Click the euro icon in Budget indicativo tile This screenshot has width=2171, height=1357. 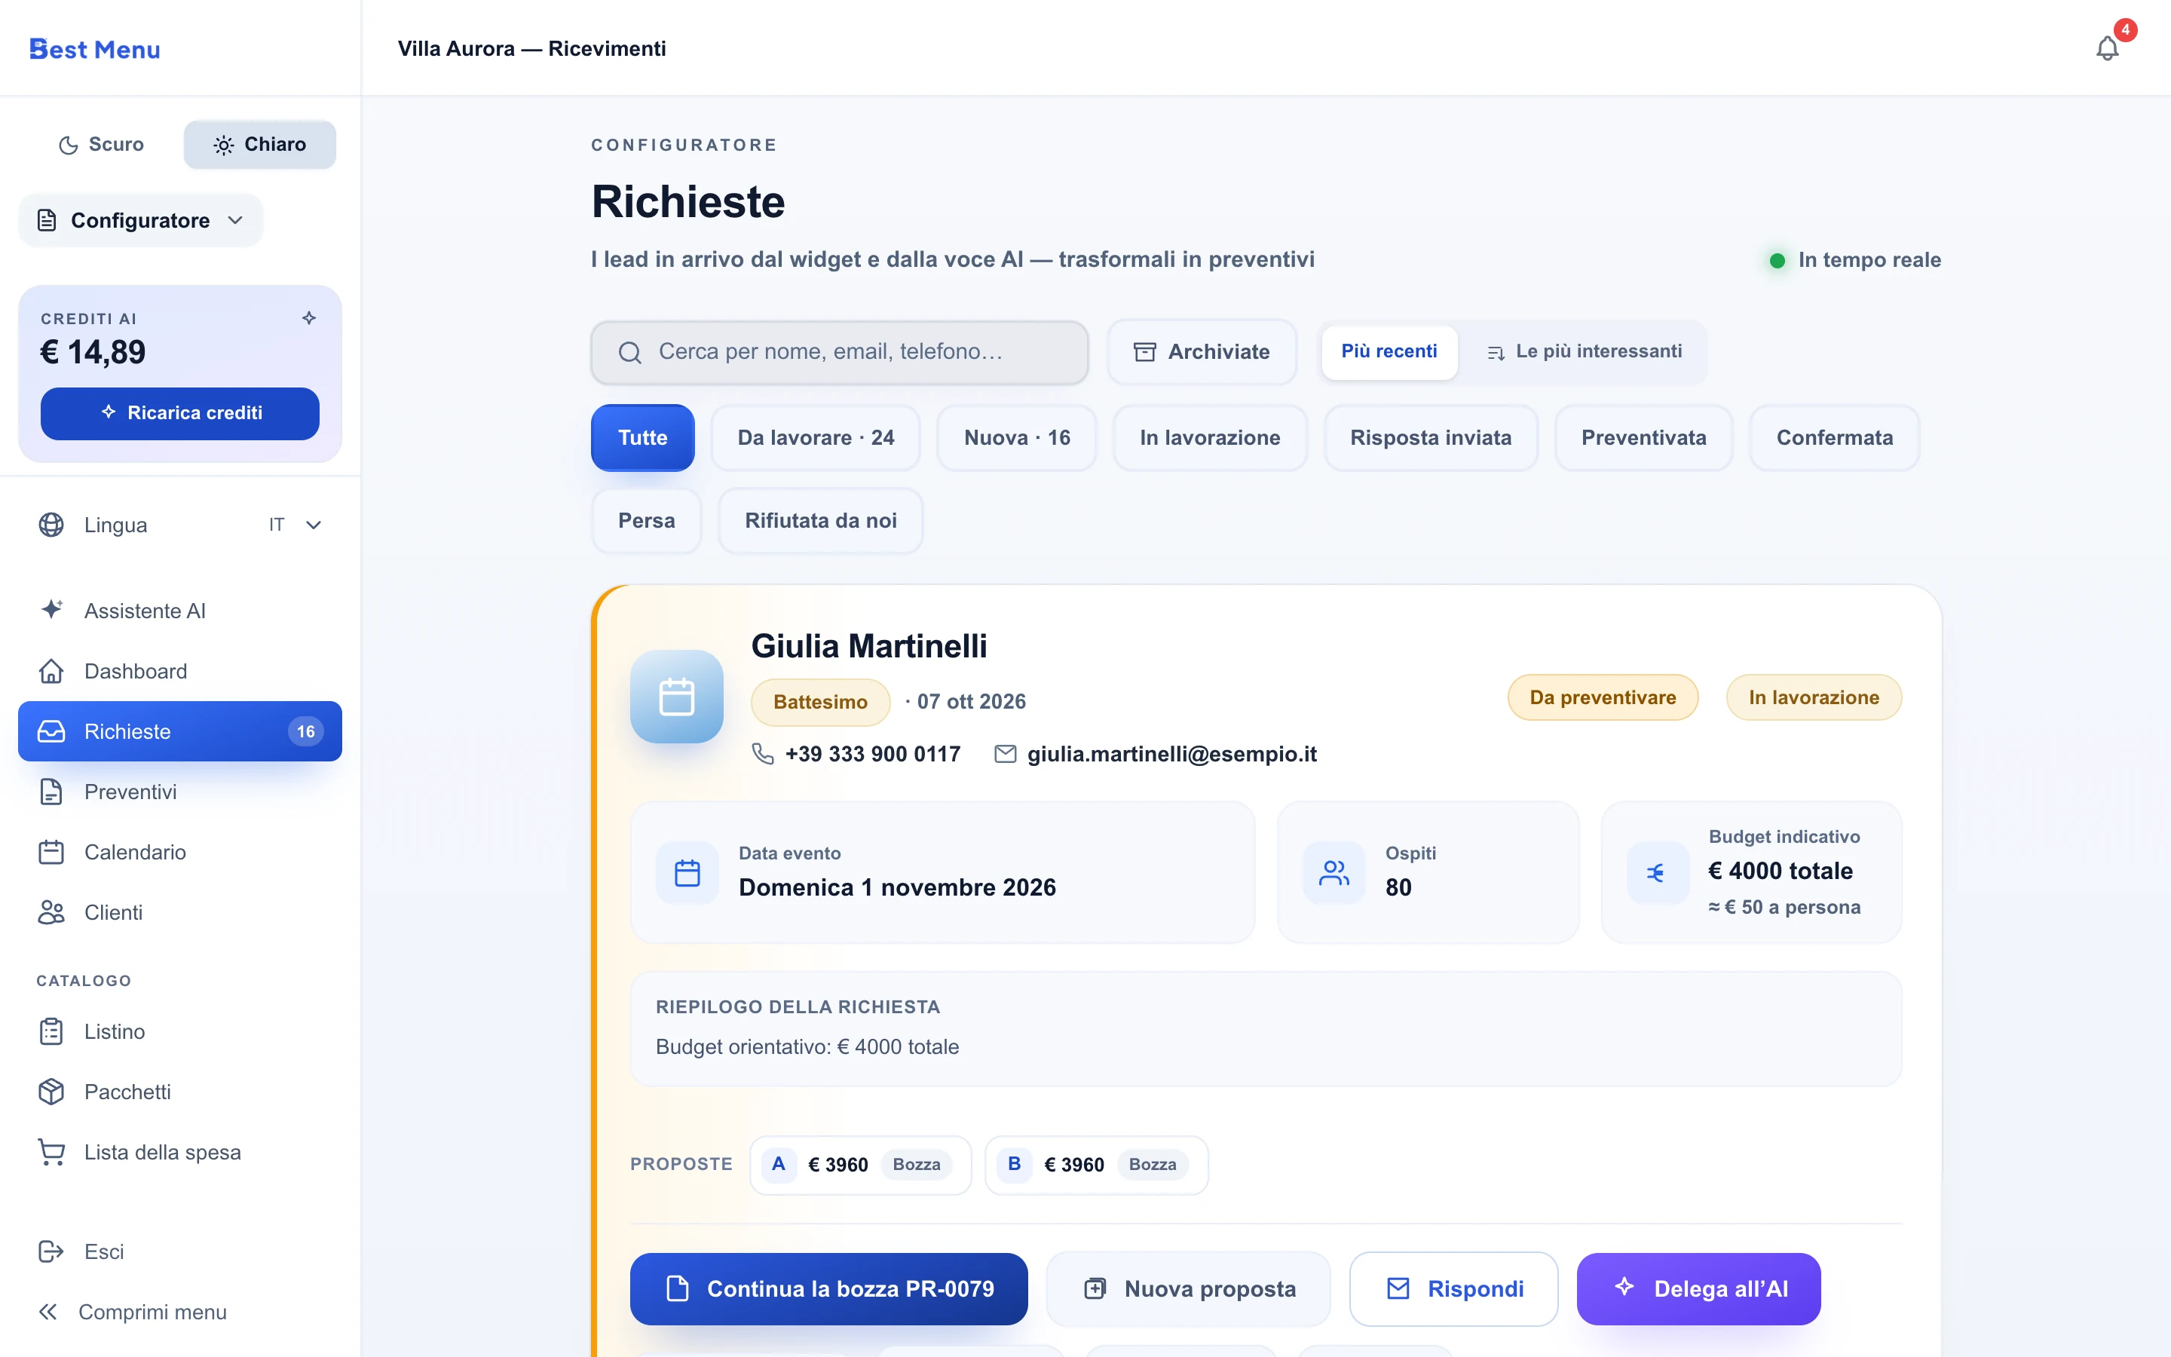pyautogui.click(x=1657, y=872)
